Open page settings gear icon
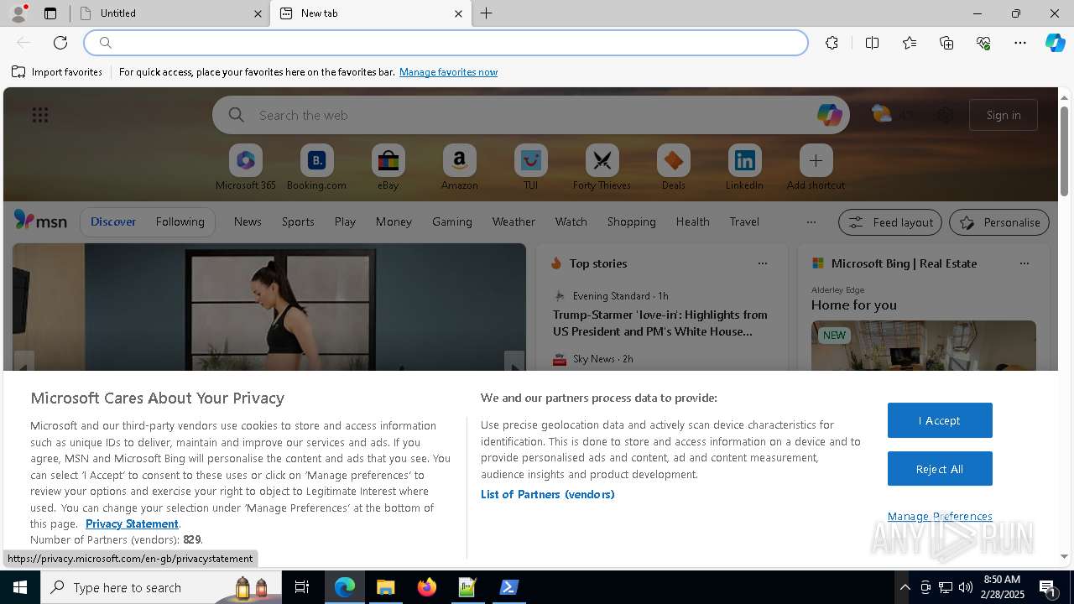This screenshot has width=1074, height=604. point(945,115)
